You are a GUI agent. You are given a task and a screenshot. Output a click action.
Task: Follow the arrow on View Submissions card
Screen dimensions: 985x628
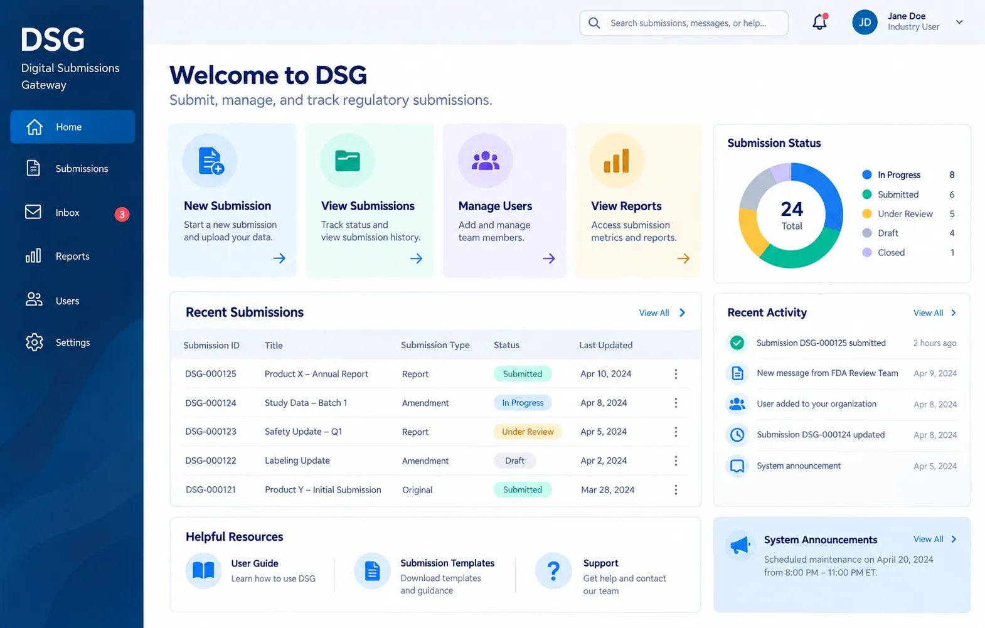click(x=416, y=258)
